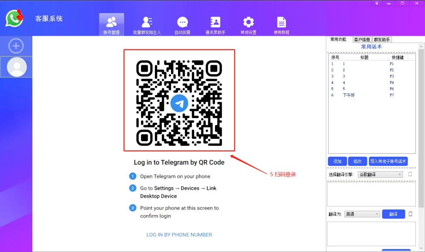This screenshot has height=252, width=425.
Task: Add a new account with plus icon
Action: click(16, 46)
